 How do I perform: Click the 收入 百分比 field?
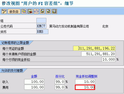[x=60, y=82]
